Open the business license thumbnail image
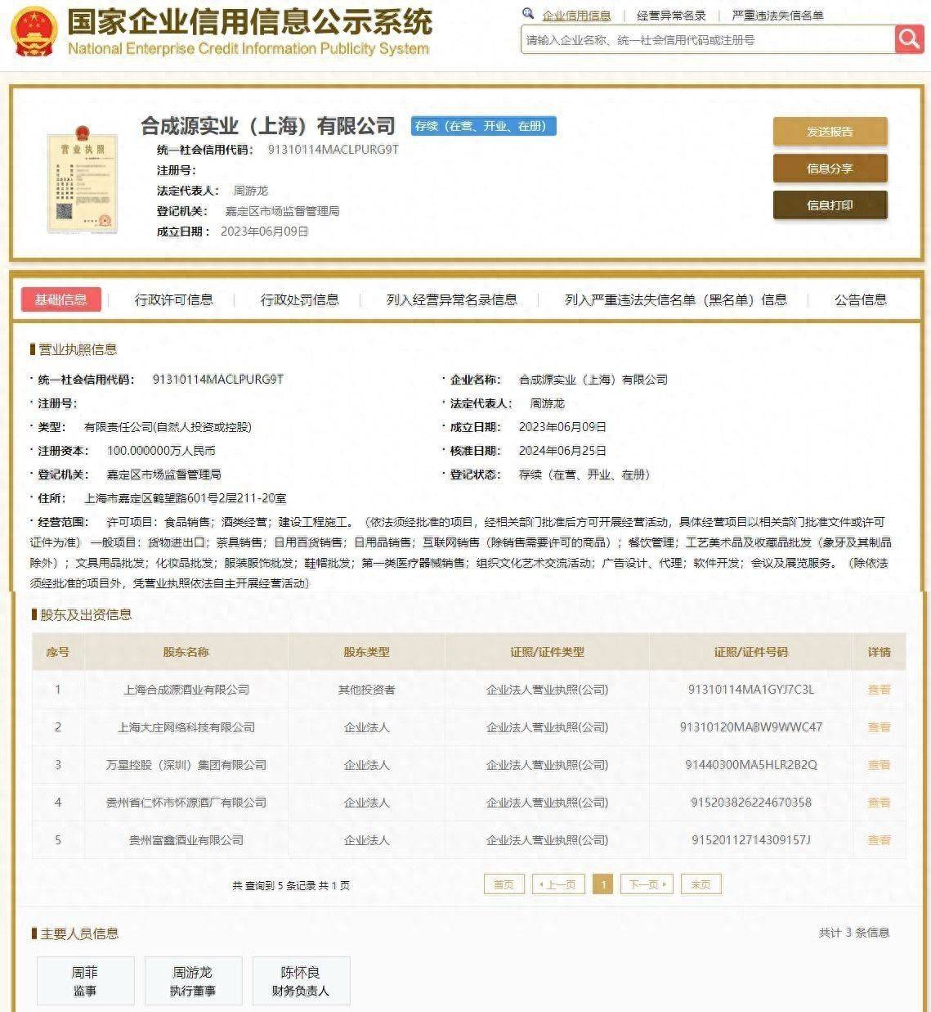 82,179
